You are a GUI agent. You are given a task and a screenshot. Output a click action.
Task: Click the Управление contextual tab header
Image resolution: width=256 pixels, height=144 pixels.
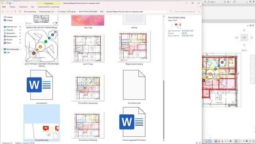tap(49, 3)
